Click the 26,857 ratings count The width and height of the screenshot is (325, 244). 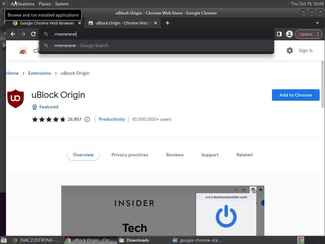[74, 119]
